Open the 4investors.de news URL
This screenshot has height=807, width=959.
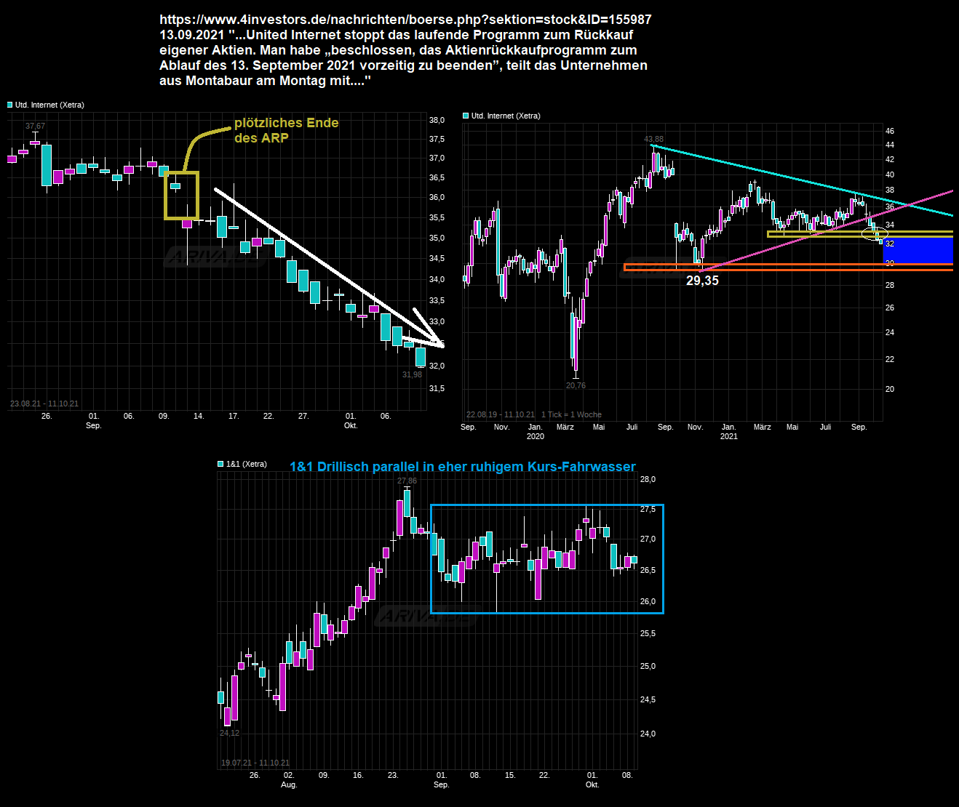[405, 20]
